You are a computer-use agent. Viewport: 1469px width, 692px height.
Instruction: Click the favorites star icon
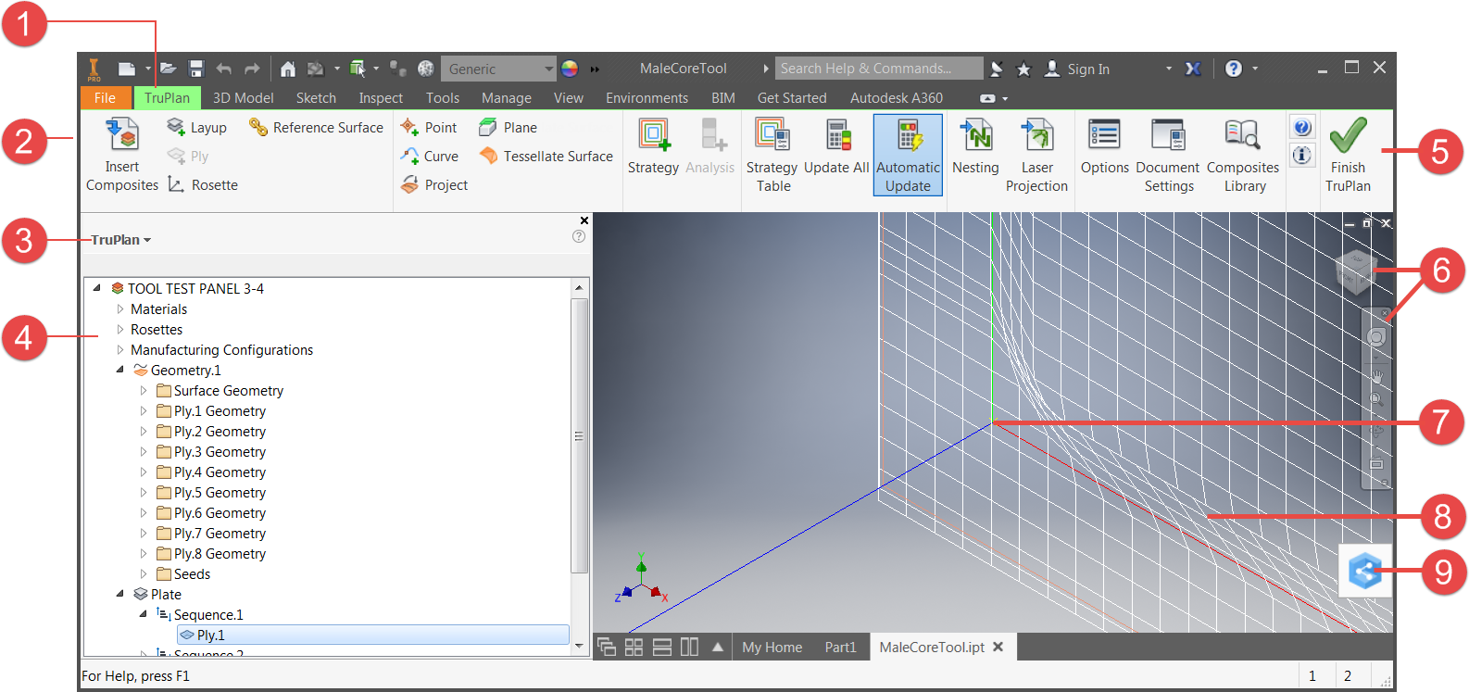(x=1023, y=69)
